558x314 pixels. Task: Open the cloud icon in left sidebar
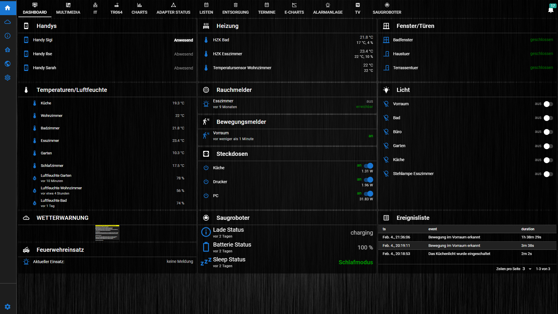click(x=8, y=22)
